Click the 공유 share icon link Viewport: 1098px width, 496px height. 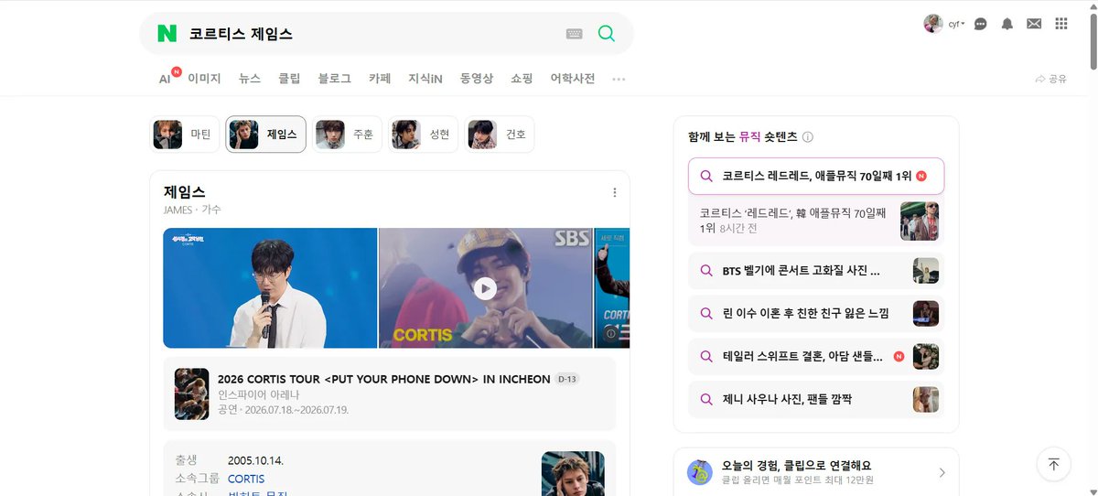(x=1050, y=79)
